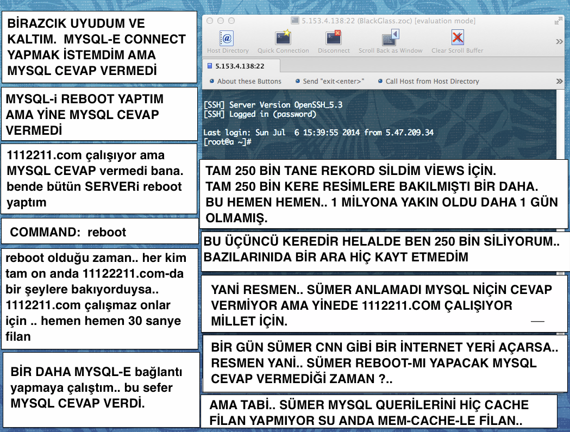This screenshot has width=570, height=432.
Task: Click Scroll Back as Window icon
Action: click(391, 38)
